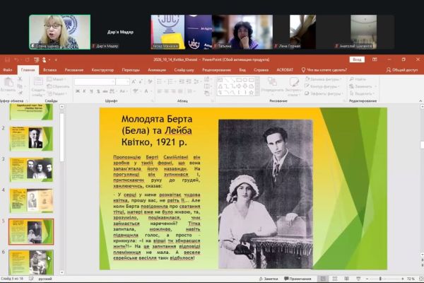This screenshot has height=283, width=424.
Task: Open Экспресс-стили quick styles
Action: click(294, 86)
